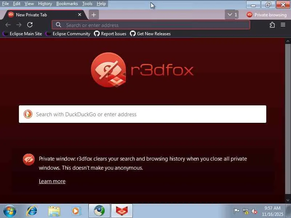Launch Internet Explorer from taskbar
The image size is (291, 218).
[x=32, y=211]
